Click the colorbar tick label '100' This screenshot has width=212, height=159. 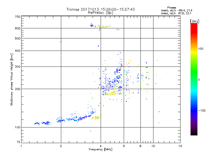[x=201, y=49]
